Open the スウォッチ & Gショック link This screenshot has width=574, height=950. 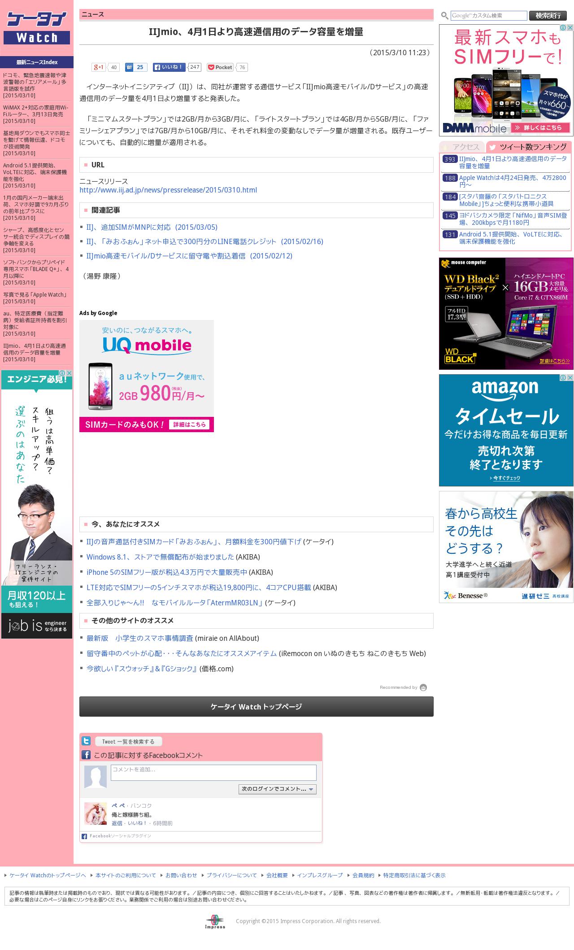tap(142, 669)
